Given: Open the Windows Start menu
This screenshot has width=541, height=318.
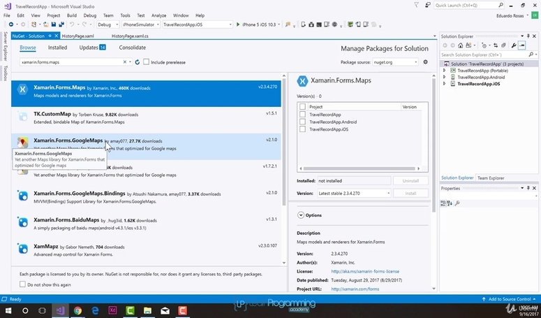Looking at the screenshot, I should point(8,311).
